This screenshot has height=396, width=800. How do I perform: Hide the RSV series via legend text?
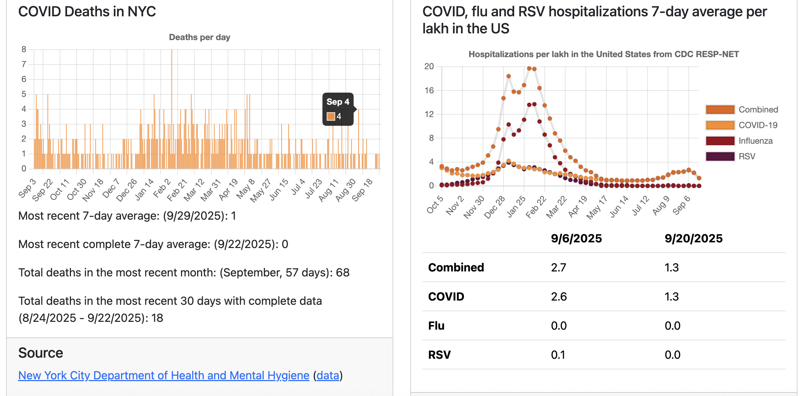click(x=747, y=156)
